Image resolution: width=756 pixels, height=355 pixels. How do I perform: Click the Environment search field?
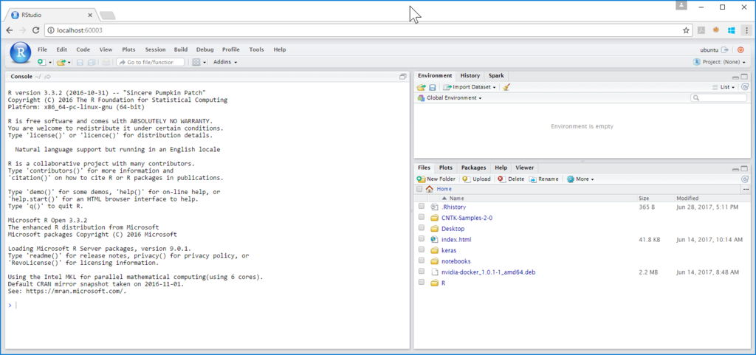pyautogui.click(x=718, y=97)
